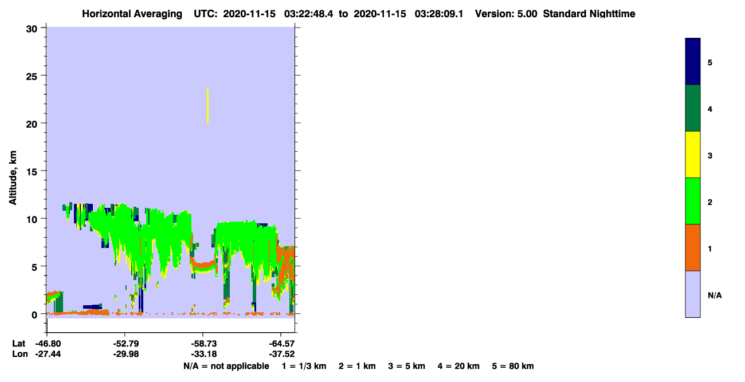Click the longitude value -33.18

[x=203, y=354]
